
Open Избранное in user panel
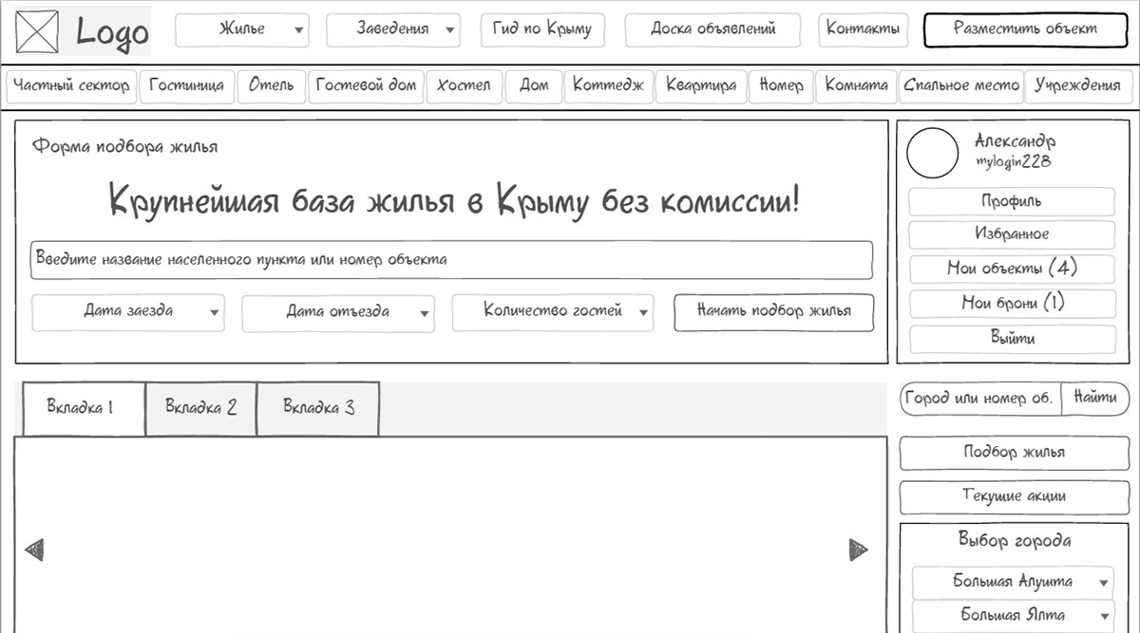pyautogui.click(x=1012, y=234)
